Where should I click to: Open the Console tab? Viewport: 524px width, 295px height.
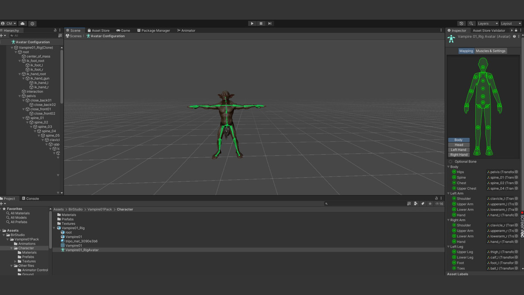pyautogui.click(x=31, y=198)
